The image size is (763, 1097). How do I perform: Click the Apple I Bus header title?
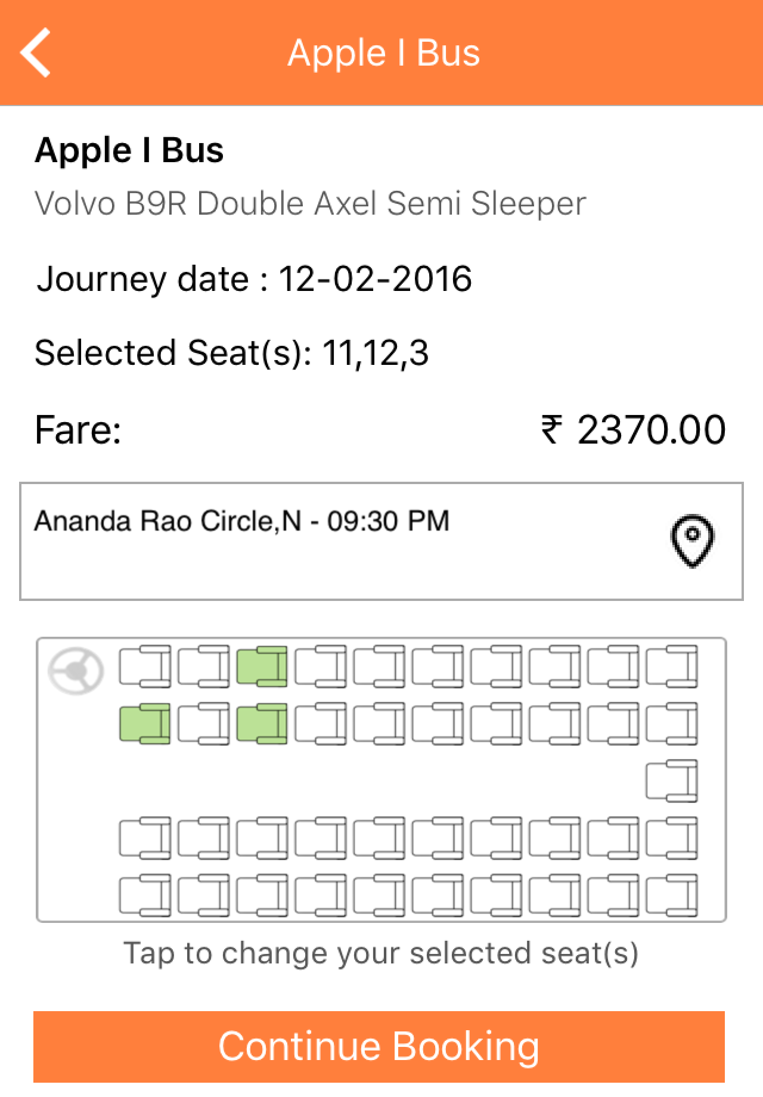point(384,53)
